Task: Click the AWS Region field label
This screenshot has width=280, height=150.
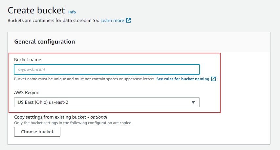Action: pos(27,92)
